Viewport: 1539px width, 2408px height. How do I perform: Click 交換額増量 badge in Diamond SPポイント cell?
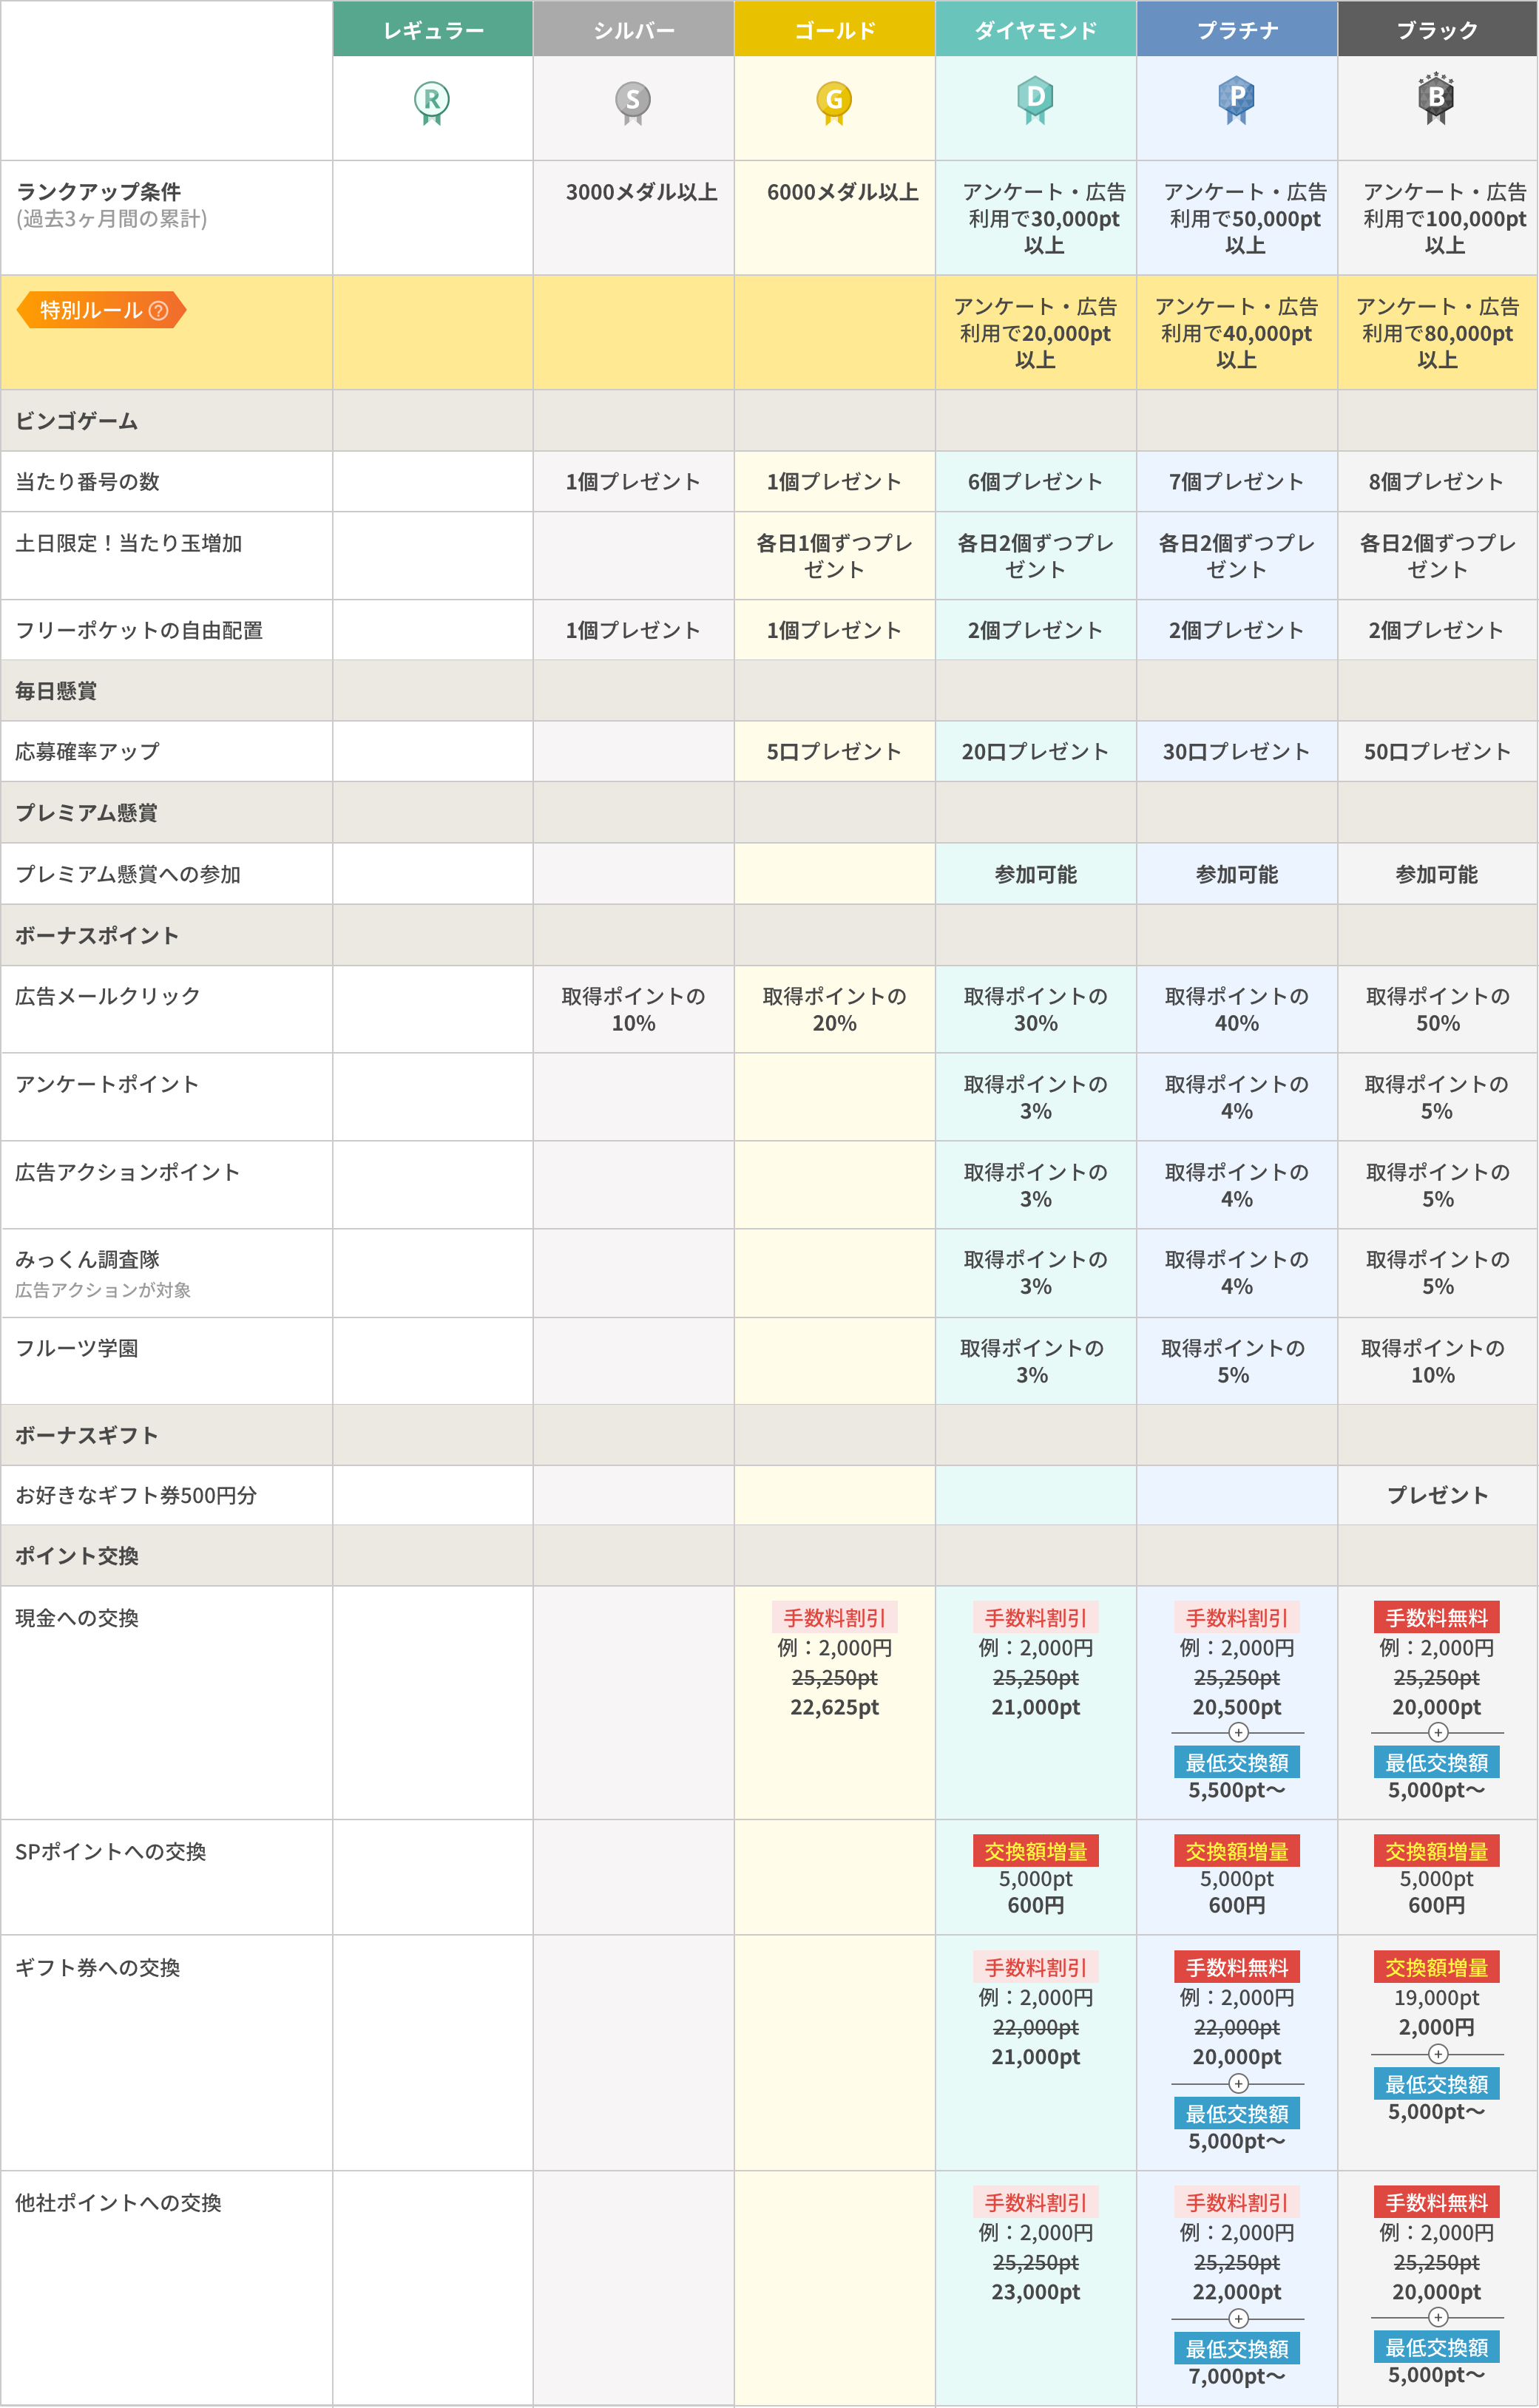[x=1035, y=1851]
